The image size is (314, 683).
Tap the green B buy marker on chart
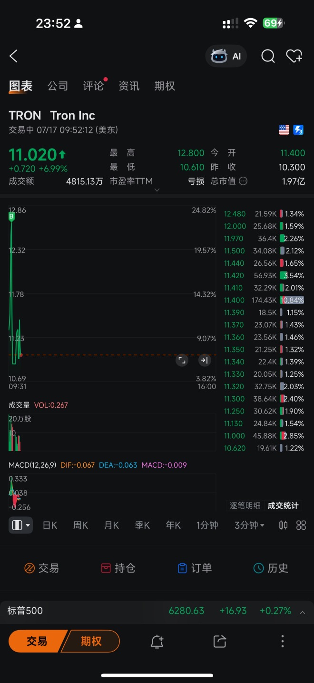[x=12, y=217]
